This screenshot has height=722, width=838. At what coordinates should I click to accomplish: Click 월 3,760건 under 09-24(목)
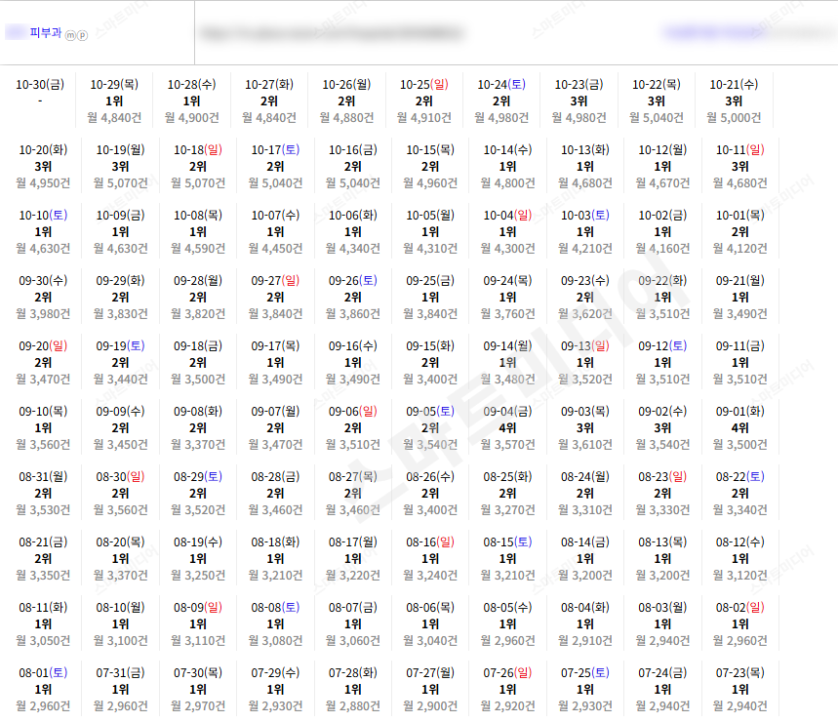tap(507, 314)
